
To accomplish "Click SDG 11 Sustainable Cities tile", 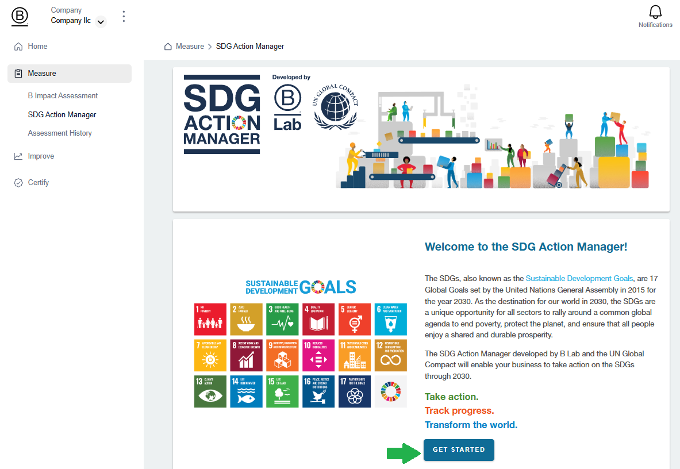I will (354, 355).
